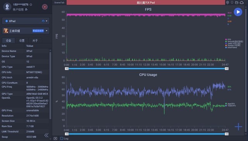Toggle the InterFrame legend series
This screenshot has height=141, width=248.
pyautogui.click(x=231, y=47)
